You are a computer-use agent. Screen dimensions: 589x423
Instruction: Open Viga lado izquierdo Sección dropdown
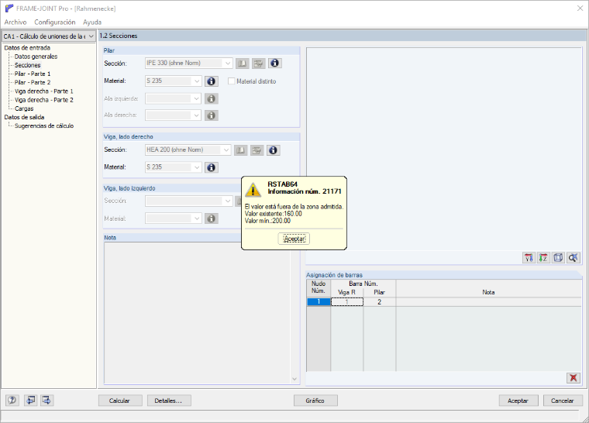[228, 201]
